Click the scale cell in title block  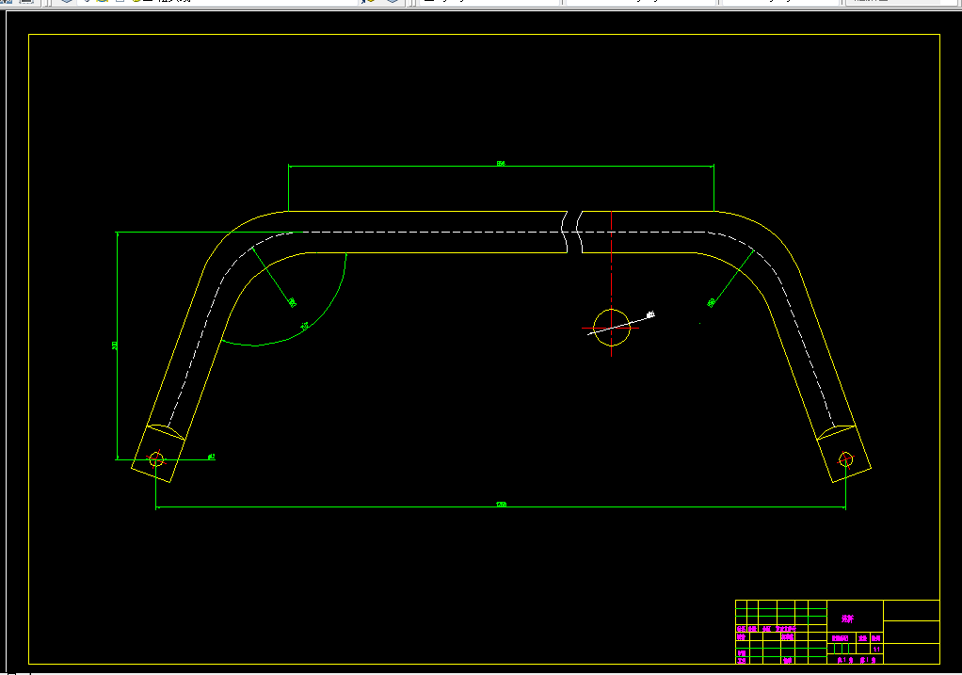pos(876,649)
